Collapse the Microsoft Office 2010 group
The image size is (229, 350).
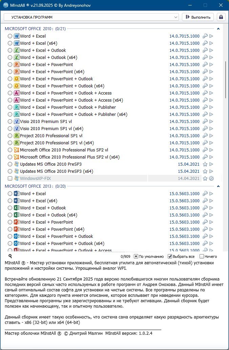tap(218, 29)
